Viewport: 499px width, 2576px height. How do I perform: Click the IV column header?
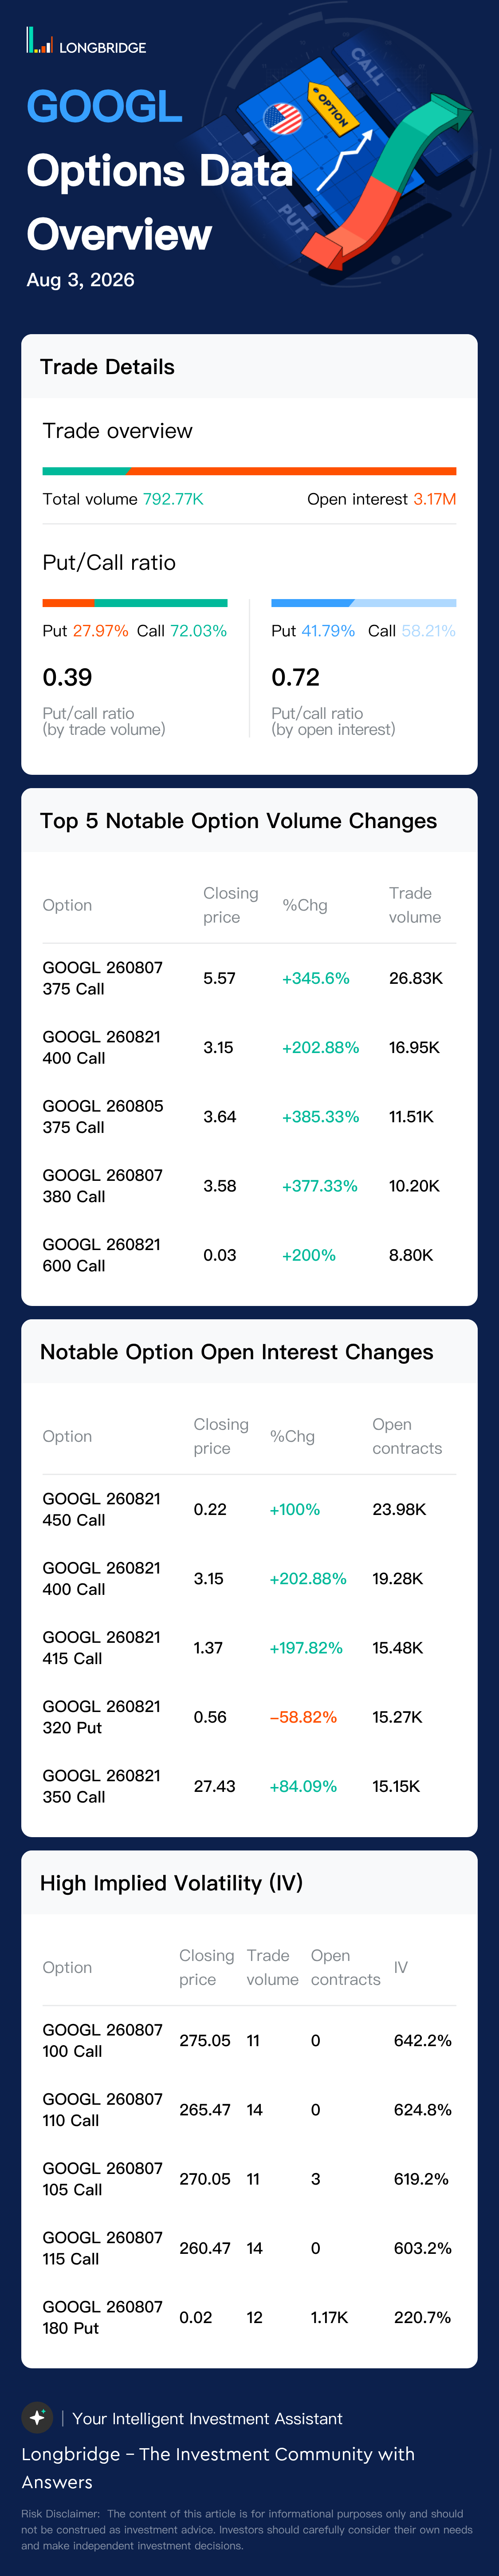(x=401, y=1967)
